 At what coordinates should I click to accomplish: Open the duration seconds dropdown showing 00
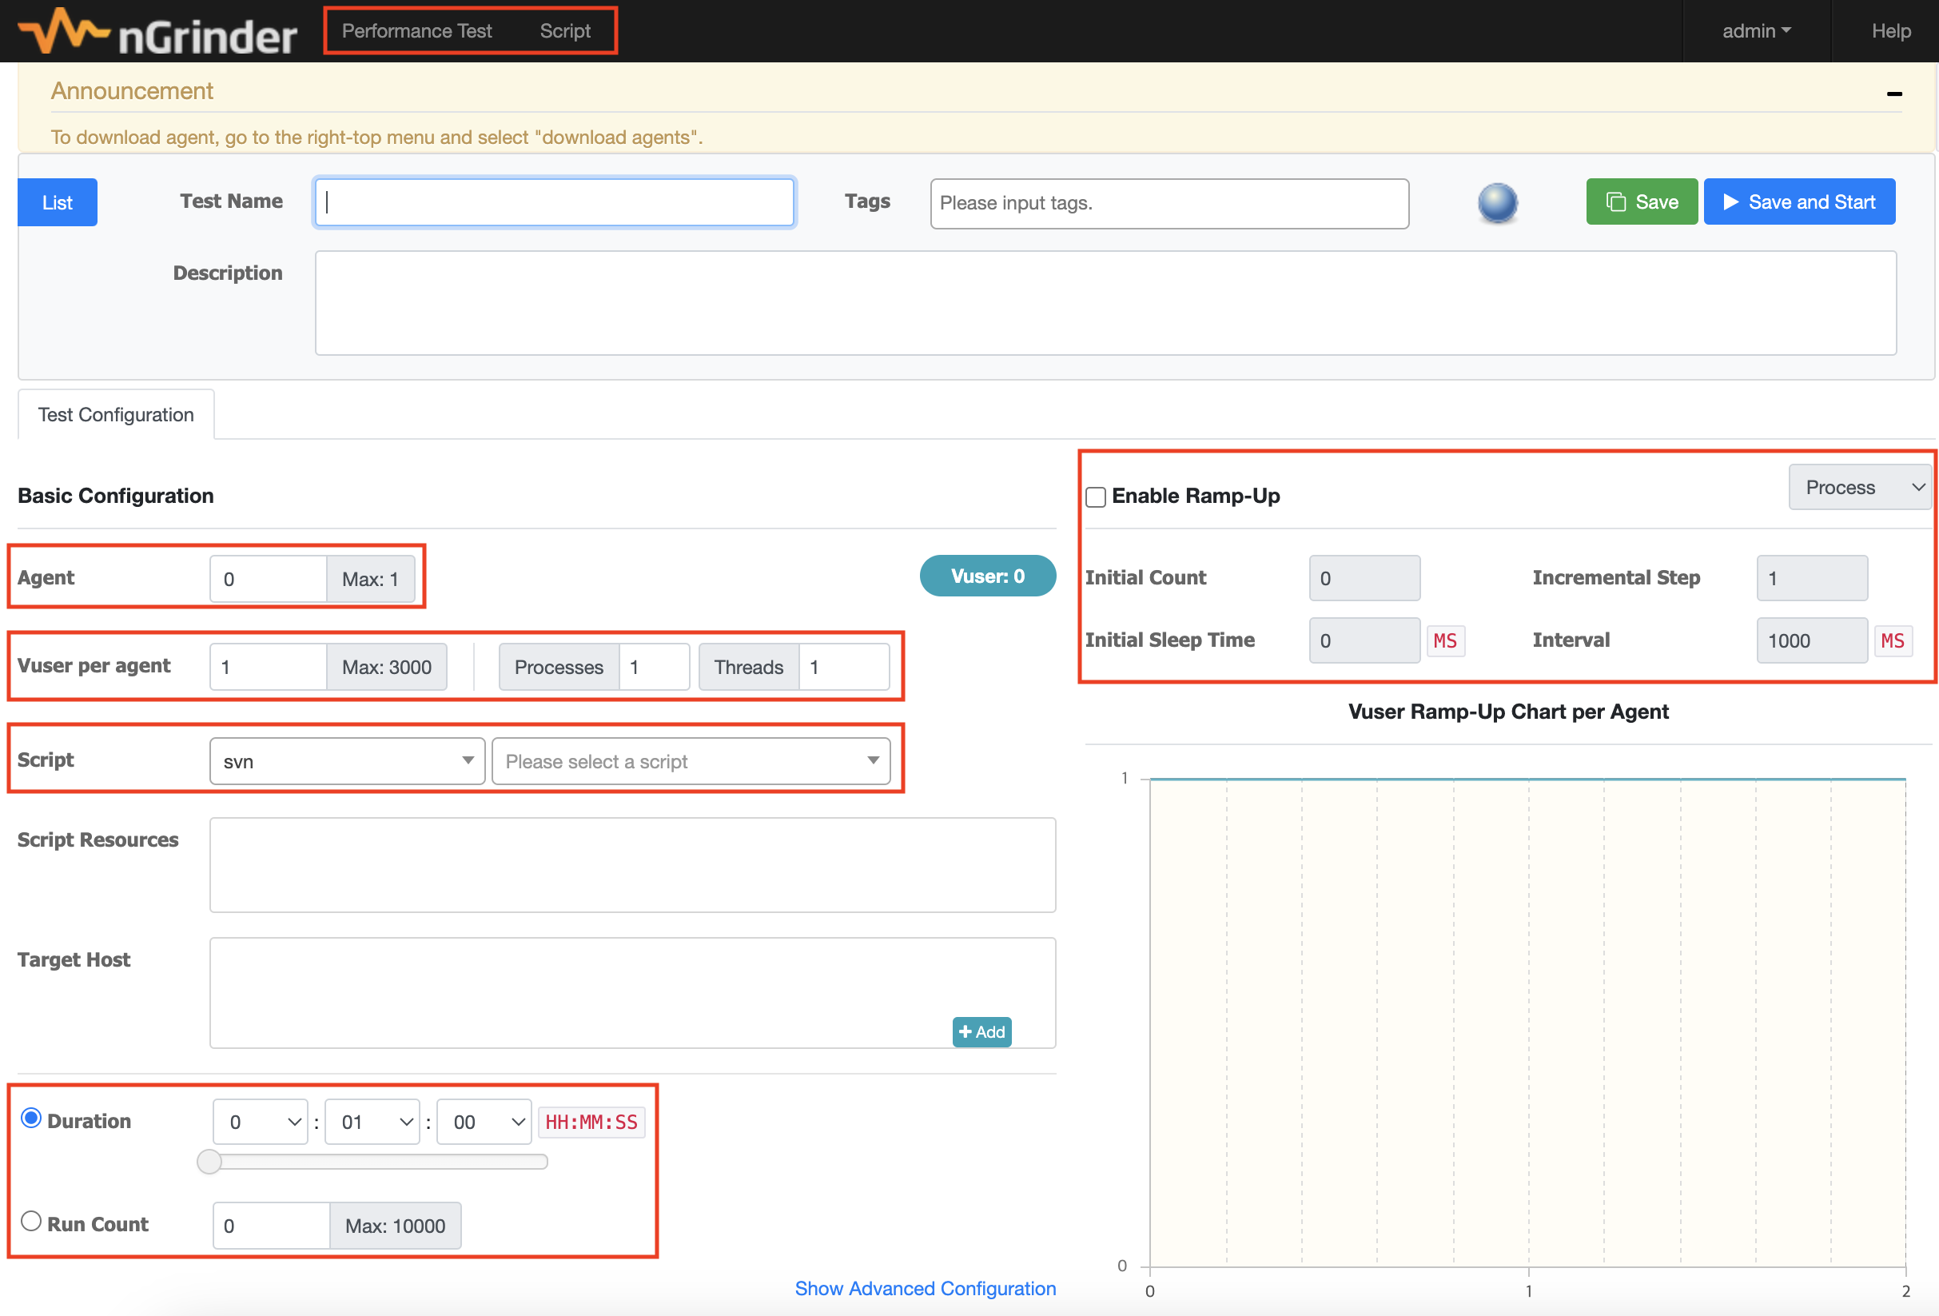click(x=484, y=1122)
